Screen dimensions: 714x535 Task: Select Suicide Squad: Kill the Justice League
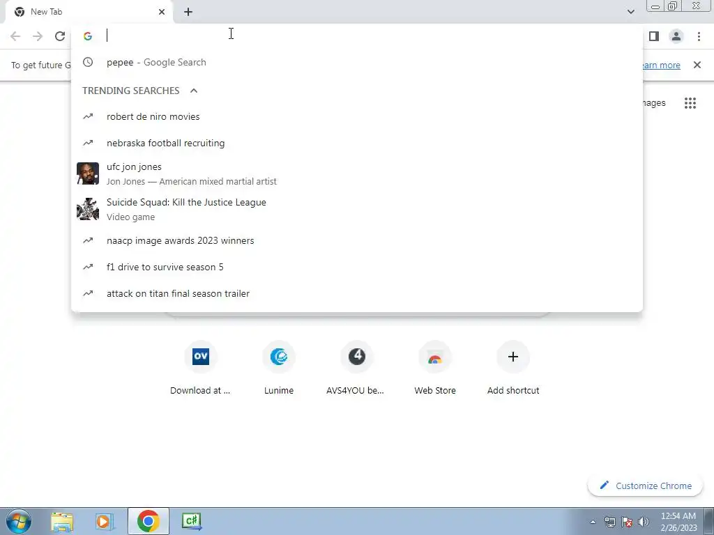[x=357, y=209]
